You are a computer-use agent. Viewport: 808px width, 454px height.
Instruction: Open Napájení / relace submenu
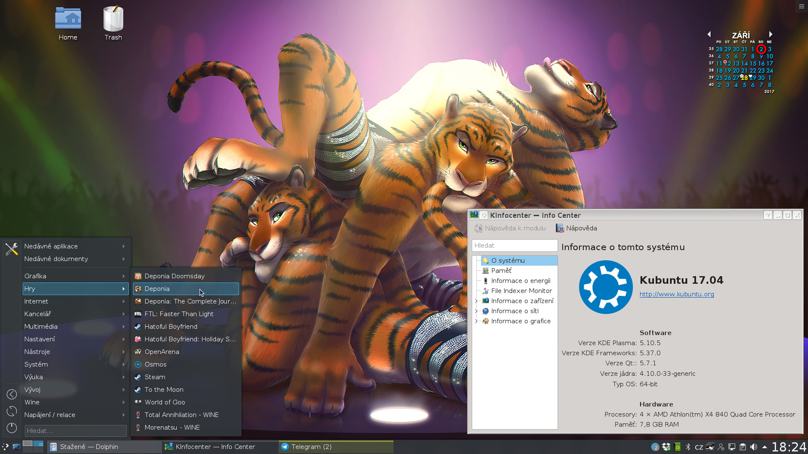75,415
